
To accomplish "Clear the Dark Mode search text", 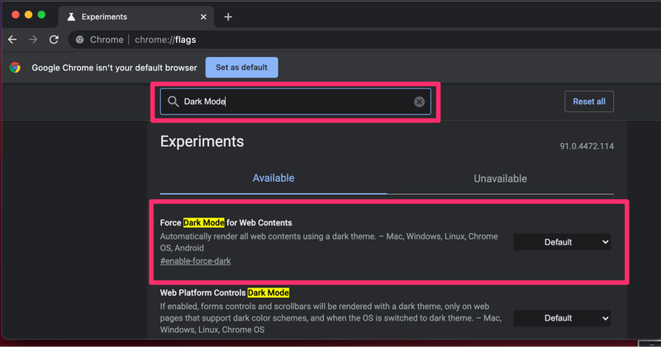I will tap(419, 102).
